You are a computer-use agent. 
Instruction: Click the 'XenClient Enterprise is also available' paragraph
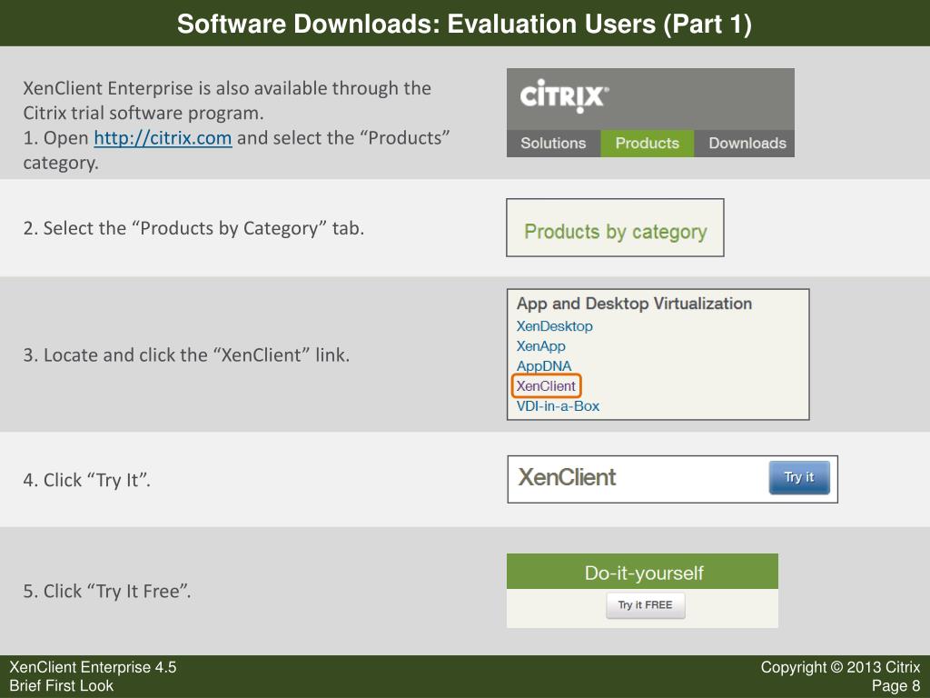click(x=227, y=100)
